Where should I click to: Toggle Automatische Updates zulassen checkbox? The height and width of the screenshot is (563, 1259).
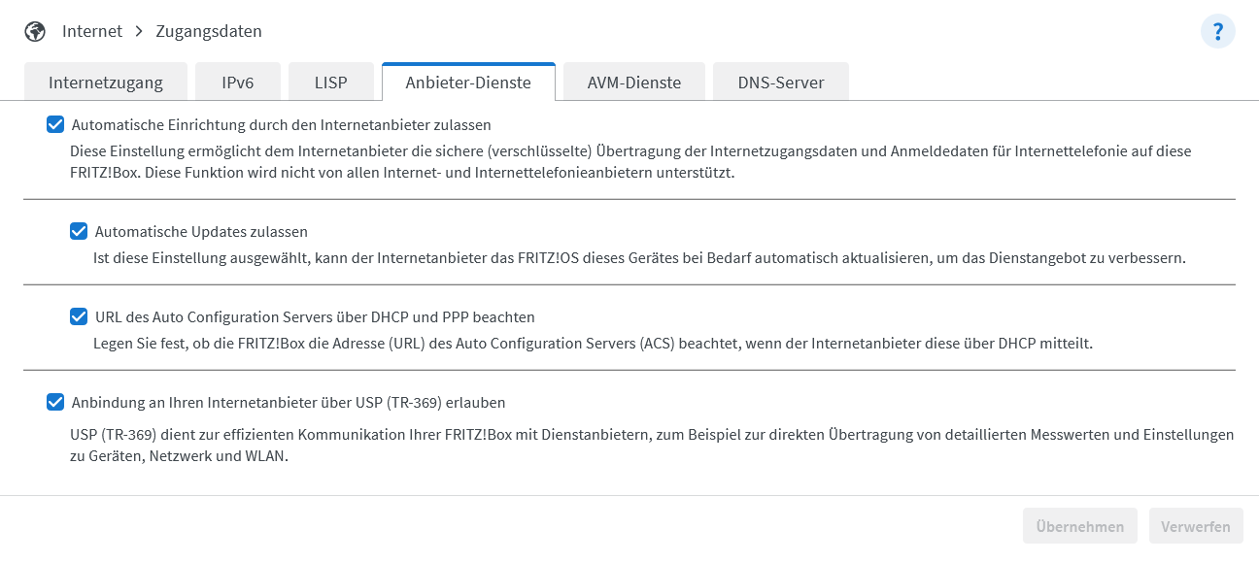pyautogui.click(x=79, y=231)
